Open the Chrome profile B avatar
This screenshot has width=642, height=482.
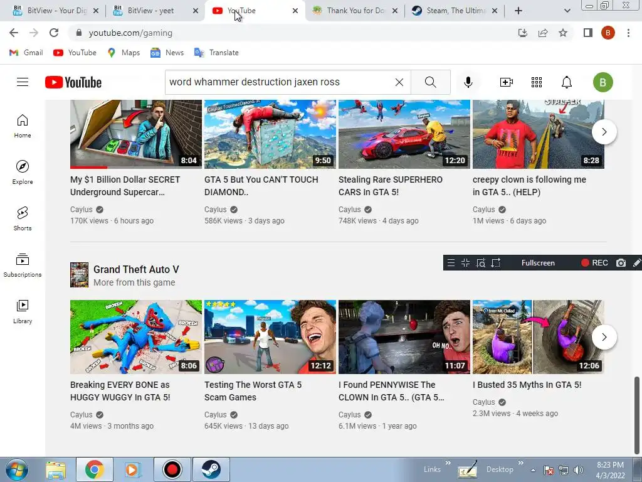coord(608,33)
